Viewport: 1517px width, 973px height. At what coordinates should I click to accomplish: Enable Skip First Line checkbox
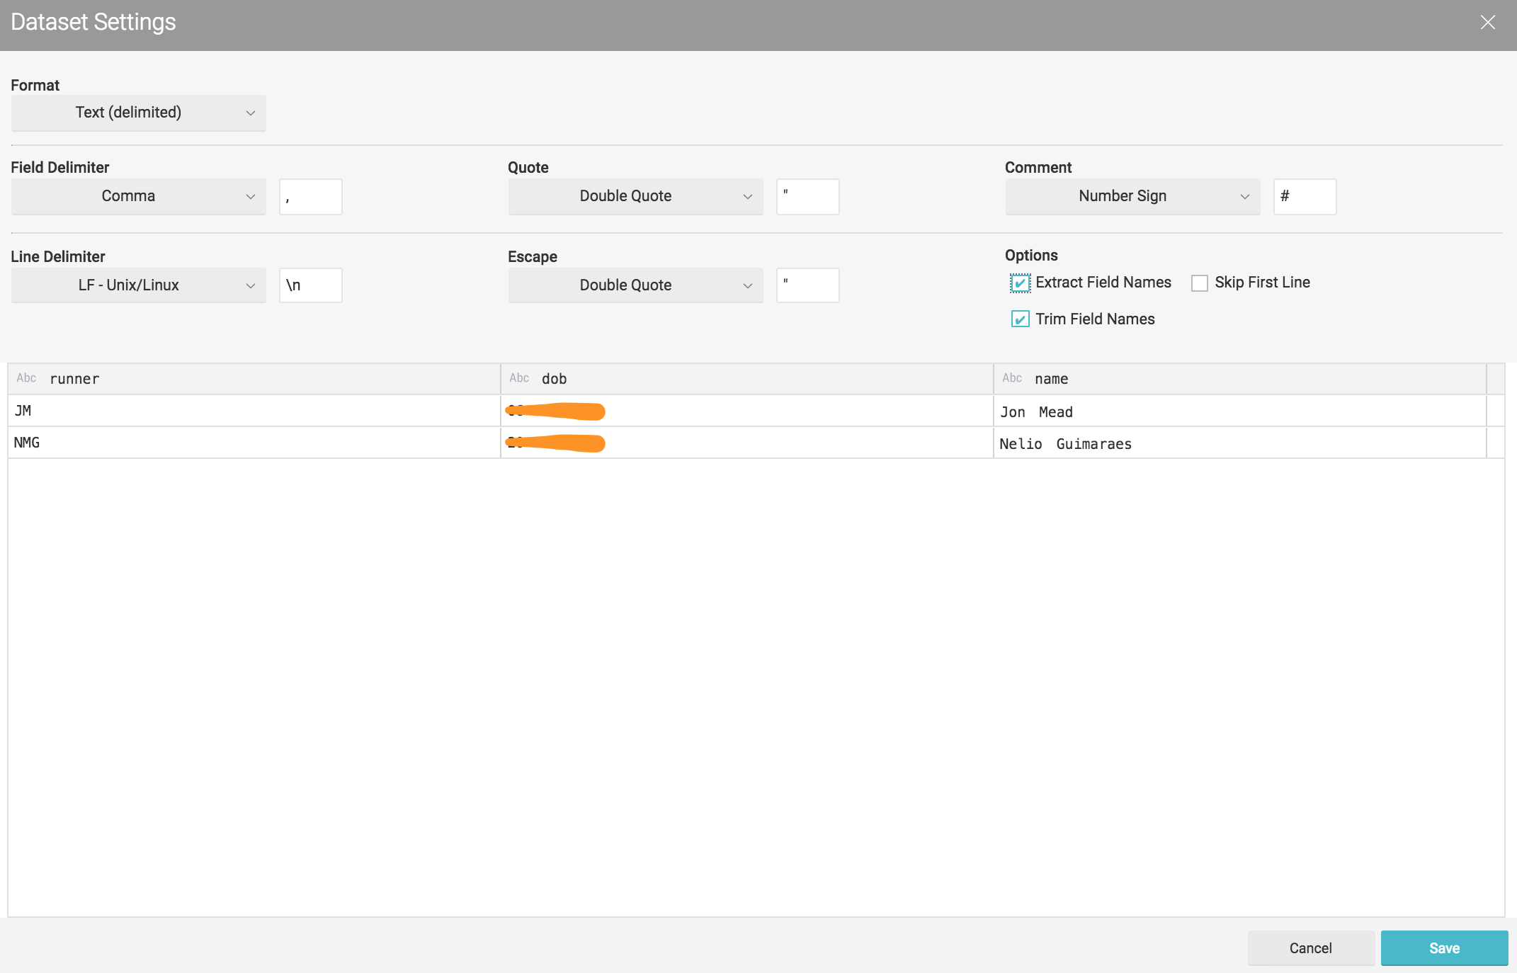(x=1199, y=283)
